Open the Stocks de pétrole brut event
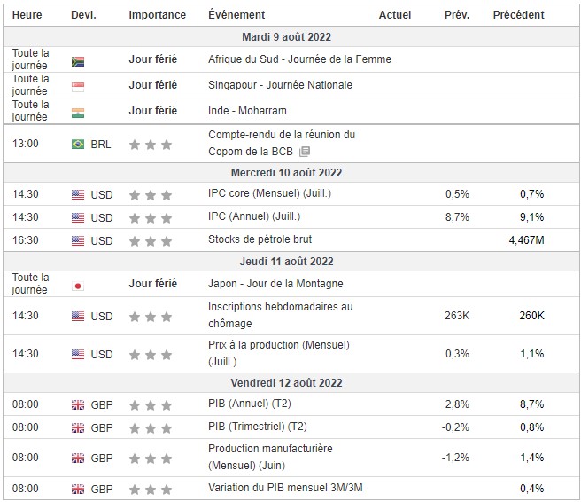The width and height of the screenshot is (581, 502). click(x=260, y=239)
